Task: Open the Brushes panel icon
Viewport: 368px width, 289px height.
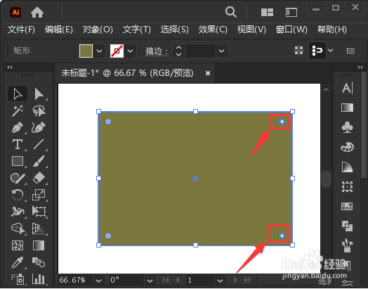Action: click(347, 246)
